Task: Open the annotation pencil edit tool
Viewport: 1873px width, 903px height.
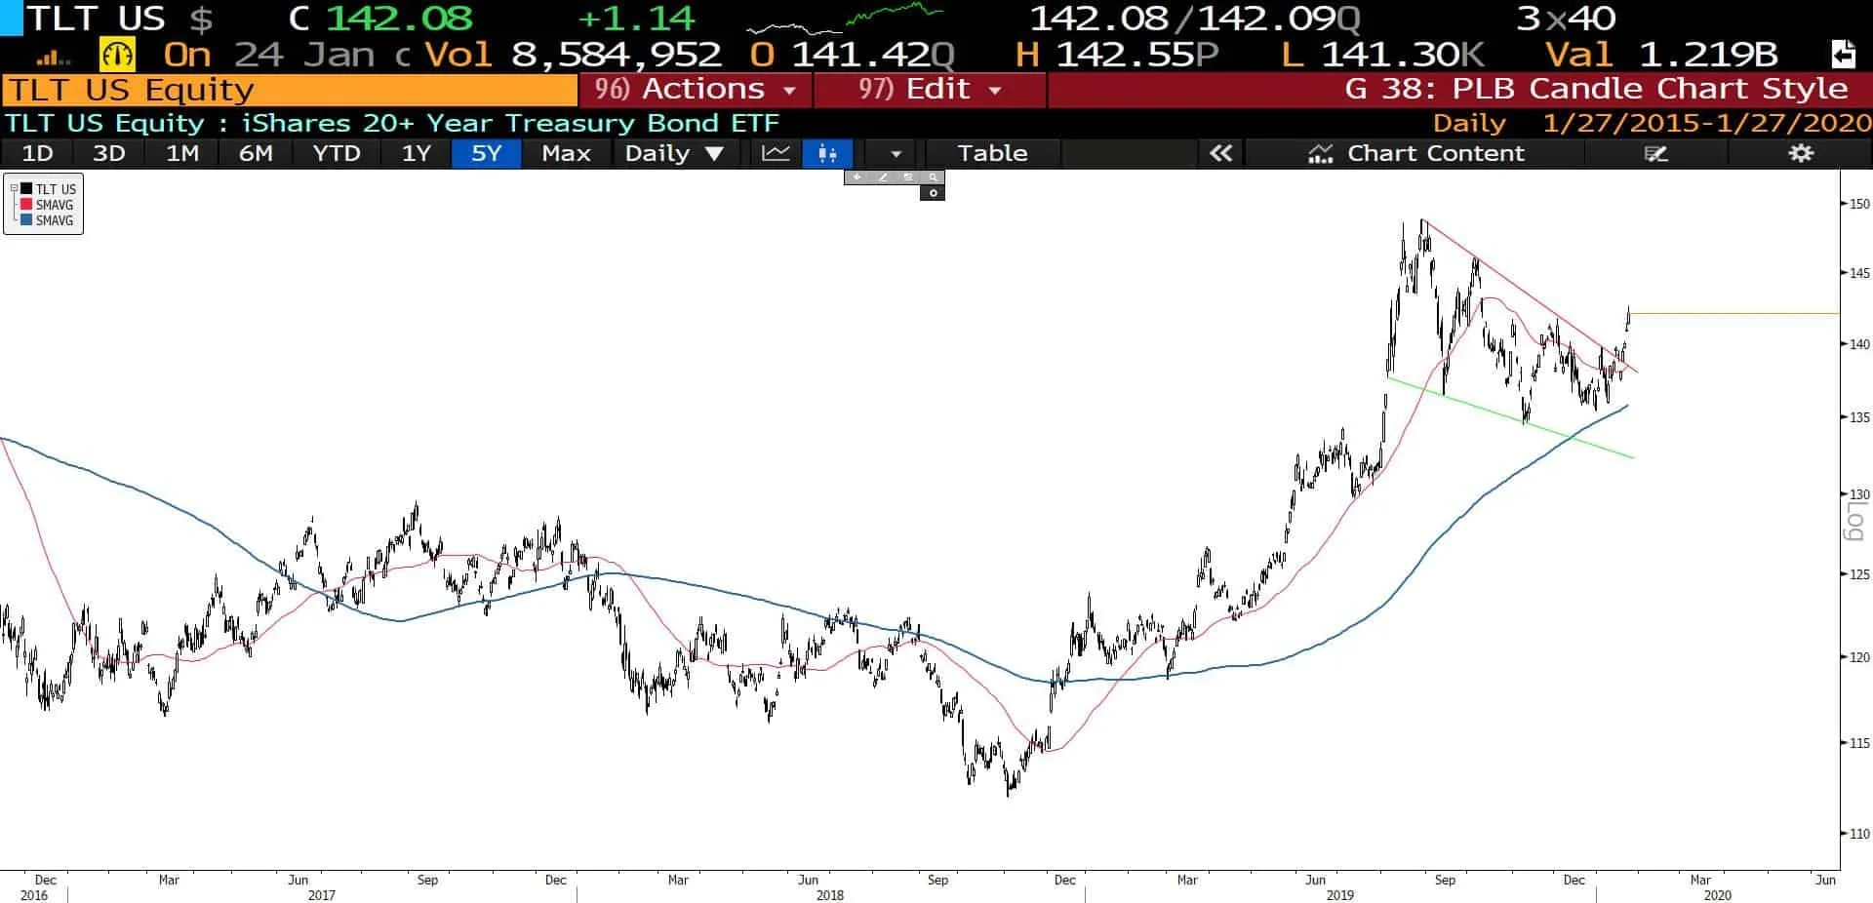Action: [x=1655, y=153]
